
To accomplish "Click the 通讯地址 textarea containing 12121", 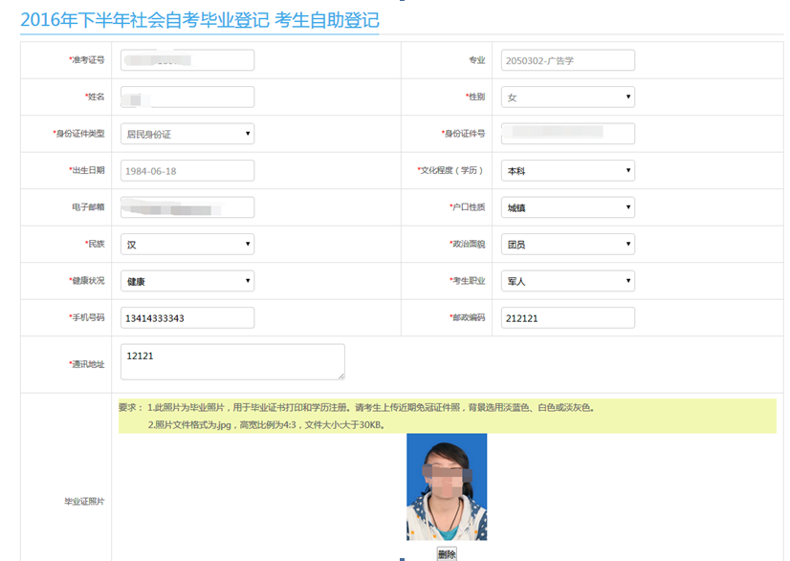I will (232, 361).
